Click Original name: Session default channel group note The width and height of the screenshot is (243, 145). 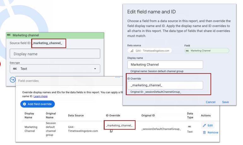(157, 71)
